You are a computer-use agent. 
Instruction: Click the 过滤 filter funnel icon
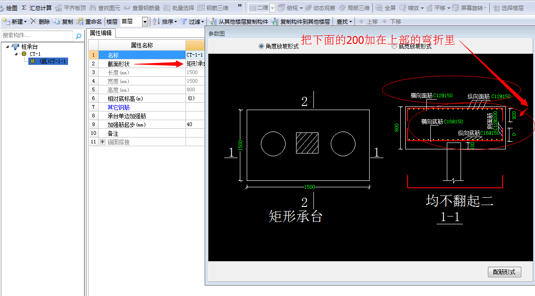click(184, 21)
